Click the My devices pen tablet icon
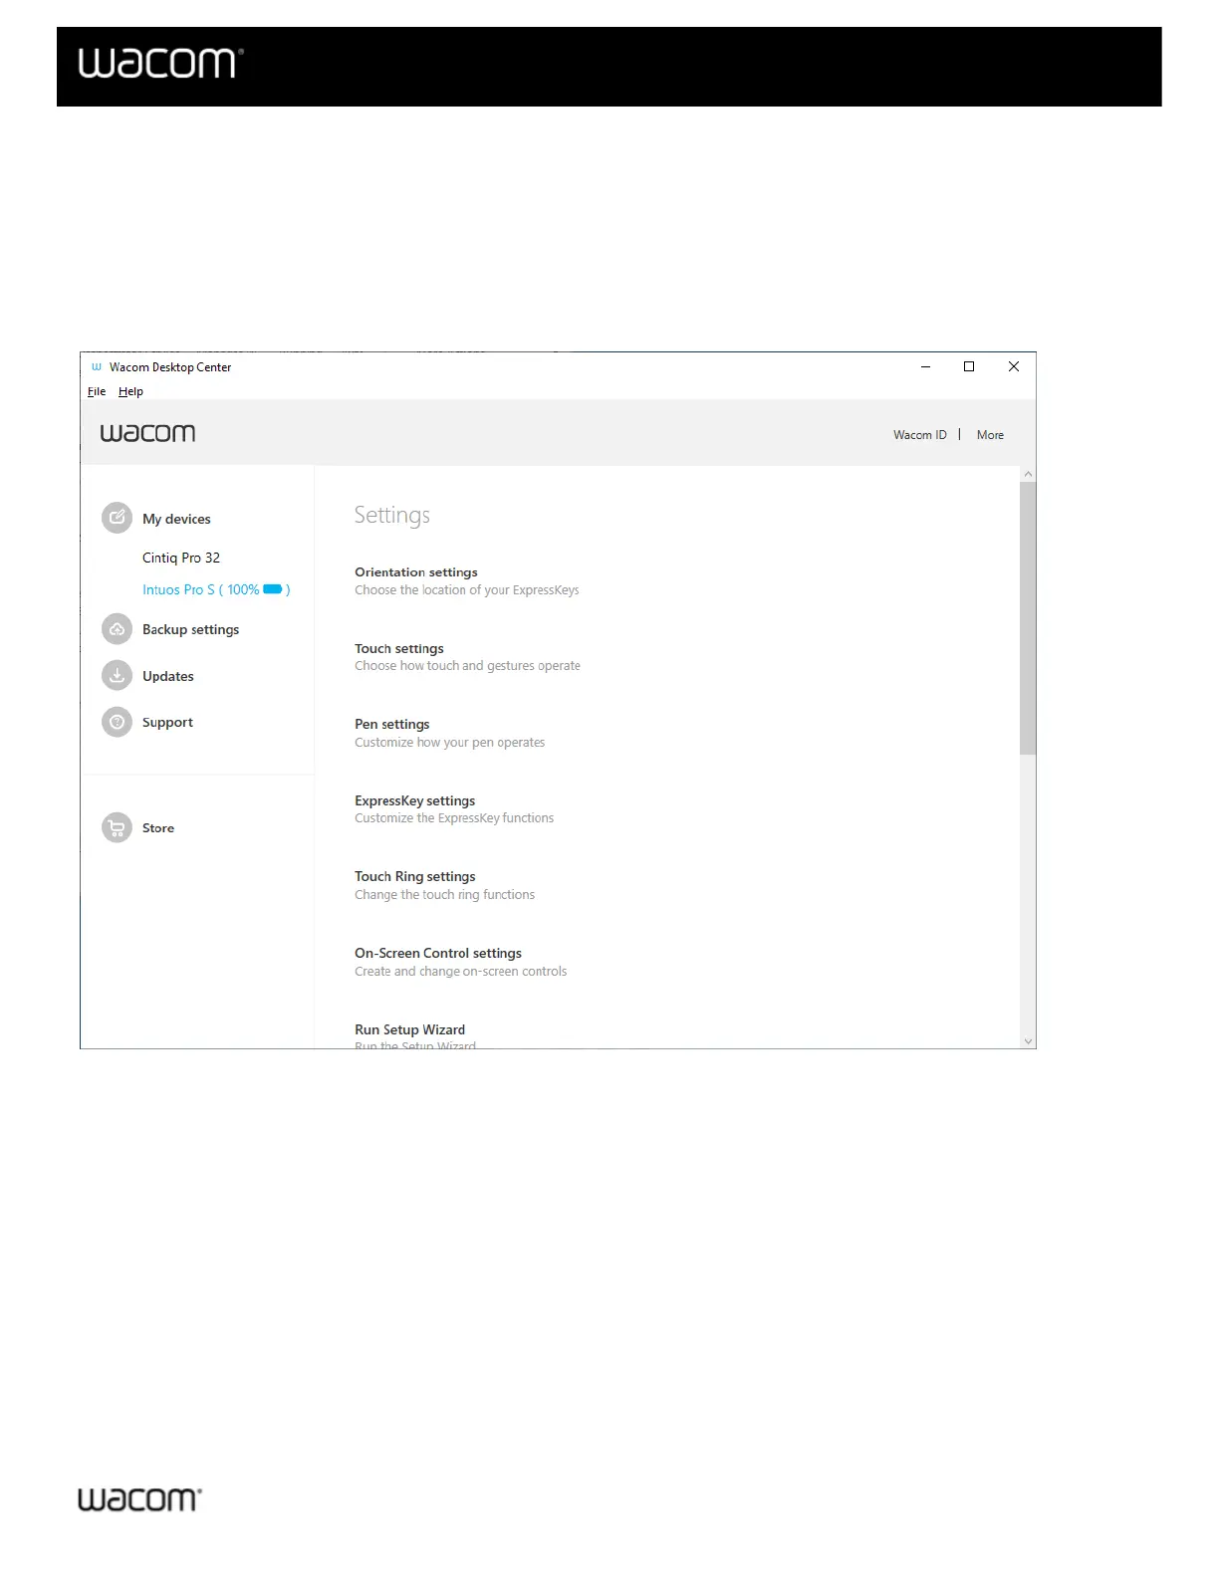 coord(118,518)
